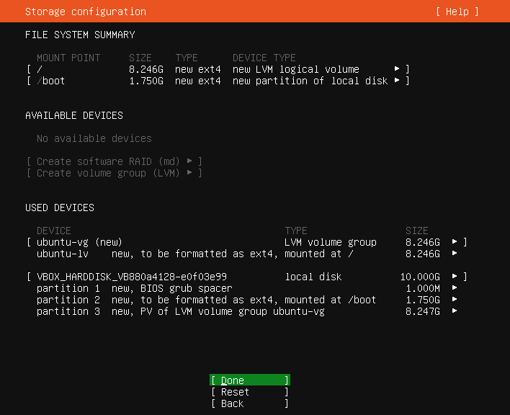
Task: Select the root / mount point entry
Action: (40, 69)
